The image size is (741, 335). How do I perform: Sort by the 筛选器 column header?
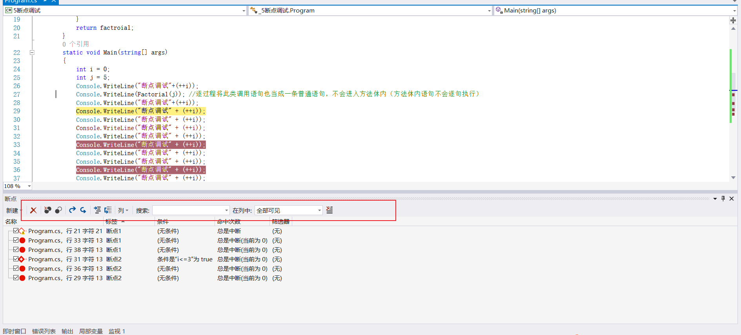point(281,222)
